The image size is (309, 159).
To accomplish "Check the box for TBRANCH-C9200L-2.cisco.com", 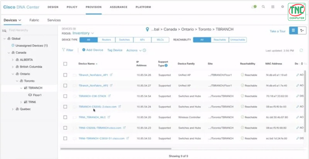I will (65, 107).
